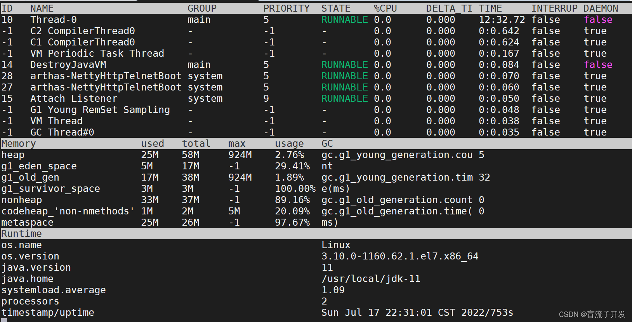Select the C1 CompilerThread0 row name
Screen dimensions: 632x322
pos(83,42)
